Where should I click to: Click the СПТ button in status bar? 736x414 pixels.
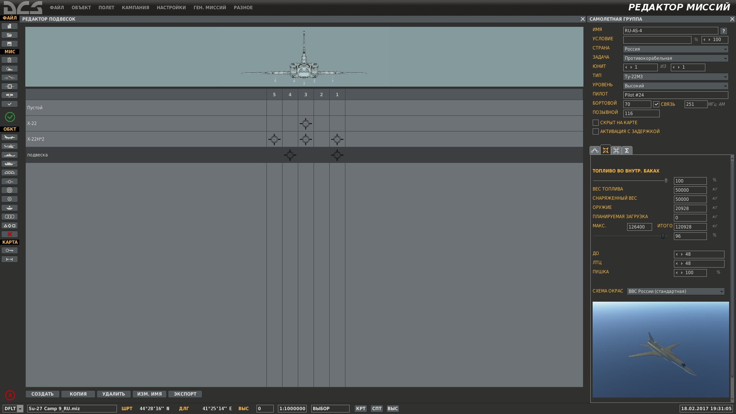pos(377,409)
